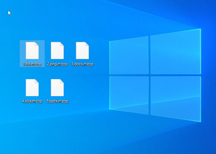Click the folded corner of 4.xlsx.mzop icon
Image resolution: width=216 pixels, height=154 pixels.
point(36,81)
